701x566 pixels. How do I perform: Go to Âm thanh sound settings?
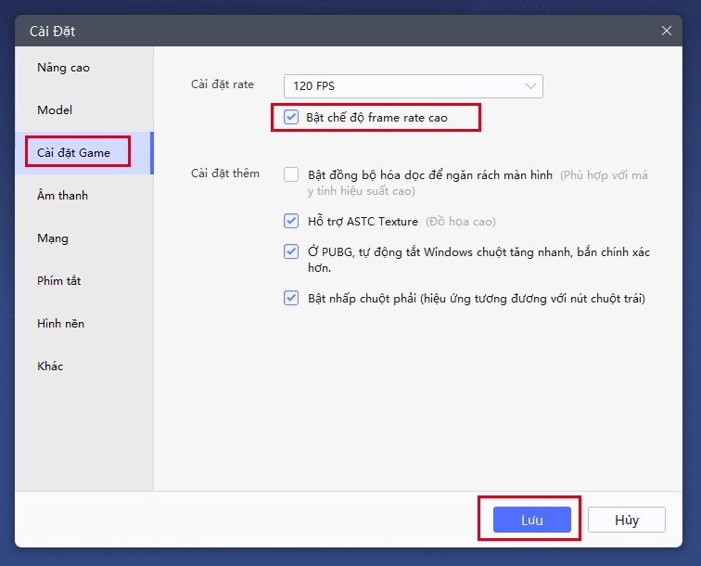pos(62,196)
